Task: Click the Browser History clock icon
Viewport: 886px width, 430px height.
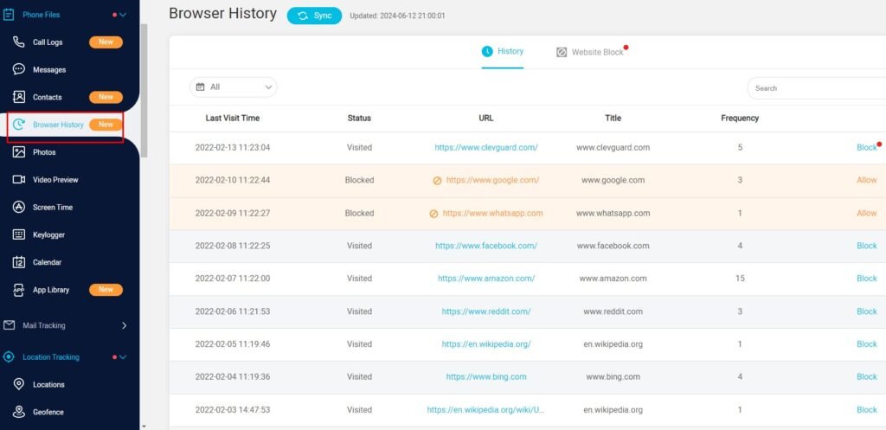Action: (19, 125)
